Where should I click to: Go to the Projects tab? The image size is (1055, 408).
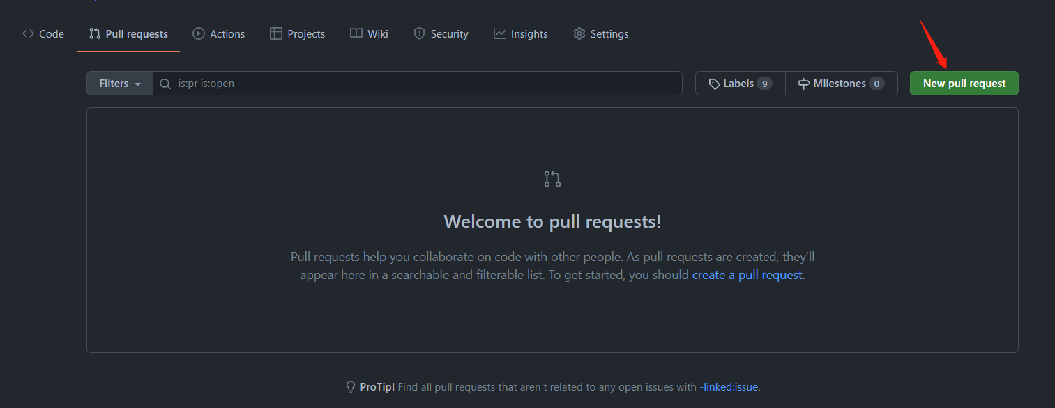tap(298, 33)
